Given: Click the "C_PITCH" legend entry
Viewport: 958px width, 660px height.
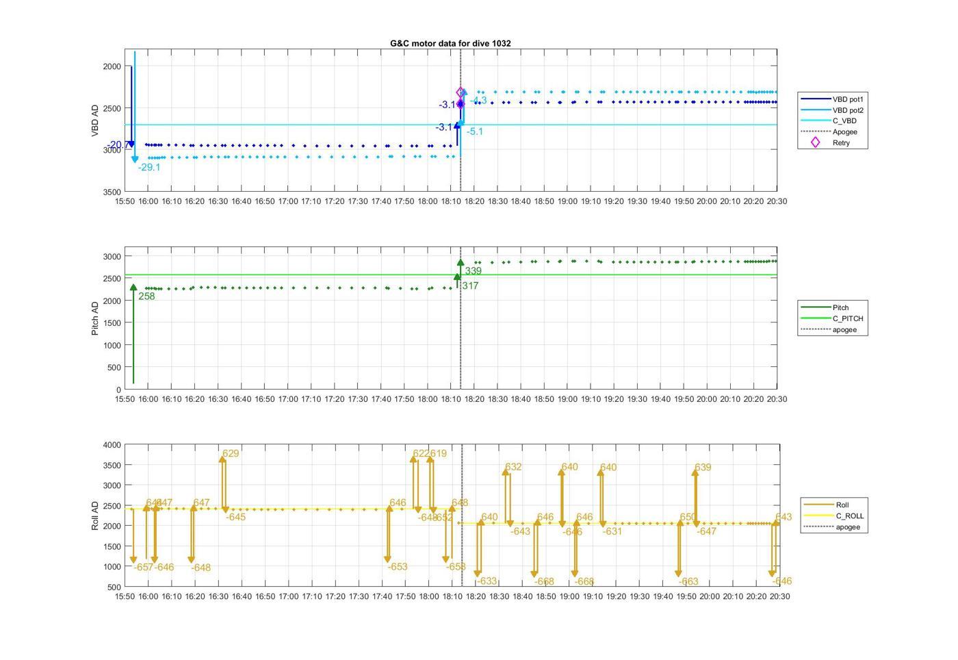Looking at the screenshot, I should tap(832, 319).
